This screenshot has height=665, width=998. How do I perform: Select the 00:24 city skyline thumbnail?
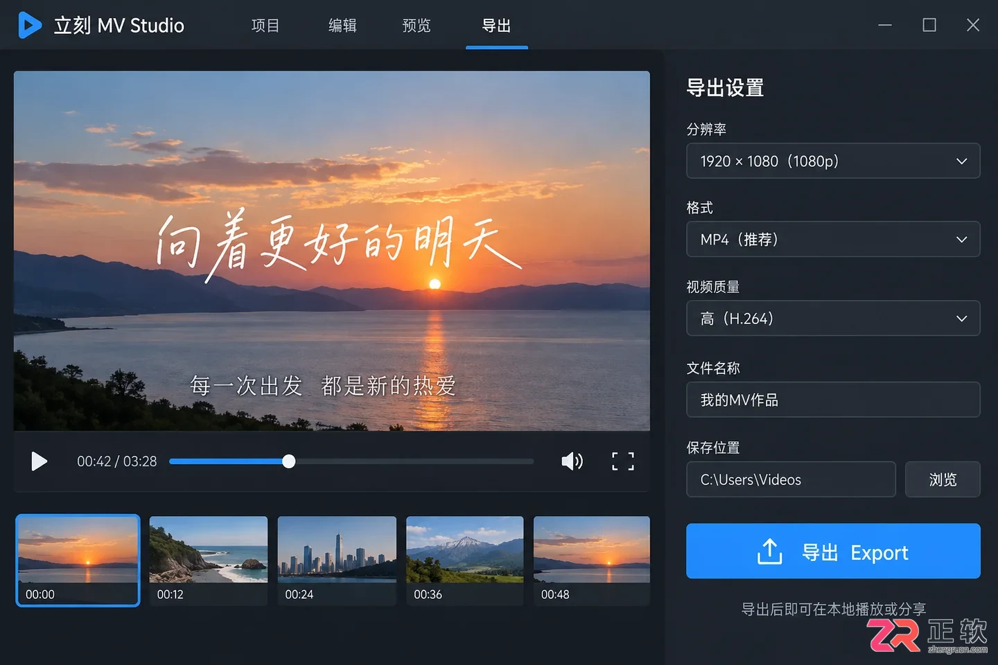pos(337,560)
